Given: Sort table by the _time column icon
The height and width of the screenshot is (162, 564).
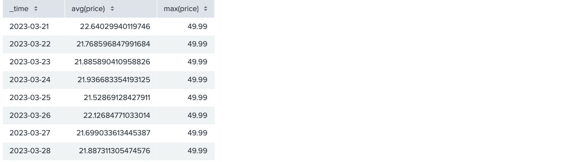Looking at the screenshot, I should tap(36, 9).
